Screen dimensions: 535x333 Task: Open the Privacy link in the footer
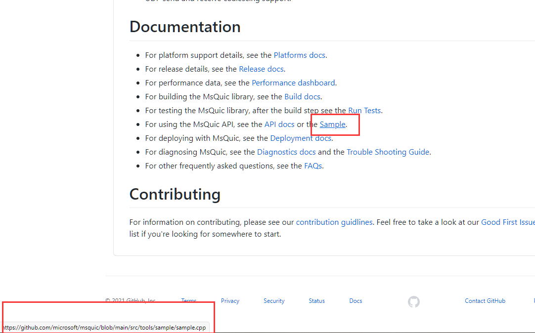(230, 300)
